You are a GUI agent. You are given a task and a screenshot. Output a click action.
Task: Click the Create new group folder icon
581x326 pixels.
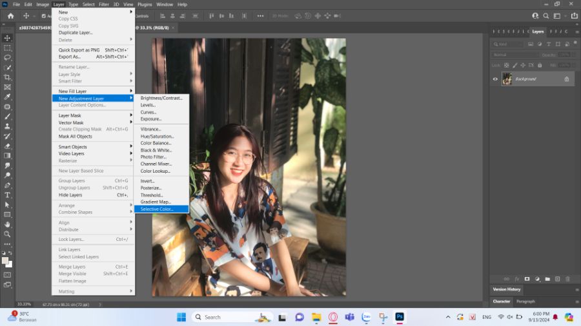(x=547, y=279)
